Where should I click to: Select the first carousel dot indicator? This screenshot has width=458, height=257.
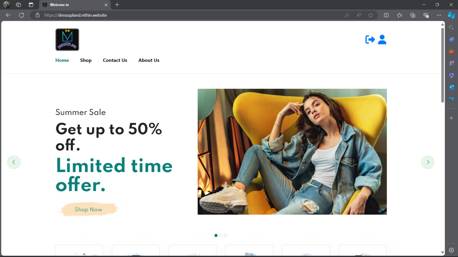216,236
